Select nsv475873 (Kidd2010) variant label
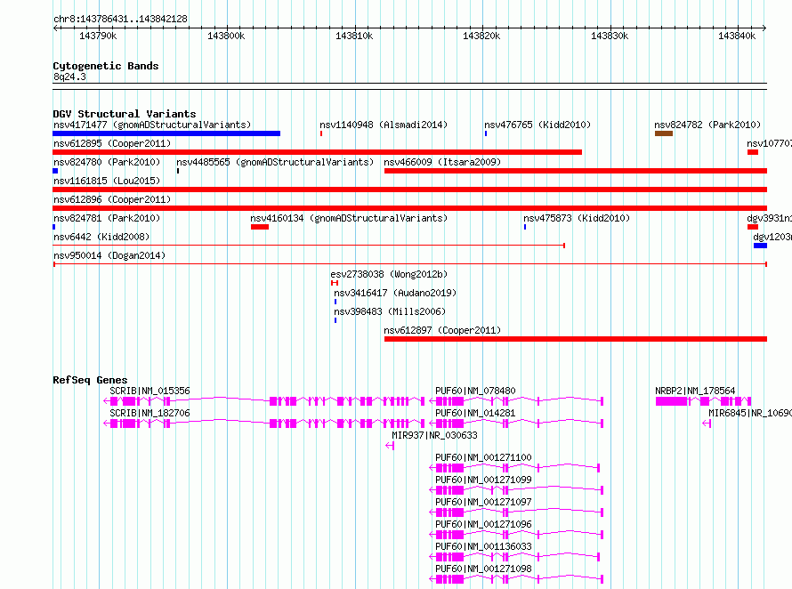792x589 pixels. click(577, 218)
